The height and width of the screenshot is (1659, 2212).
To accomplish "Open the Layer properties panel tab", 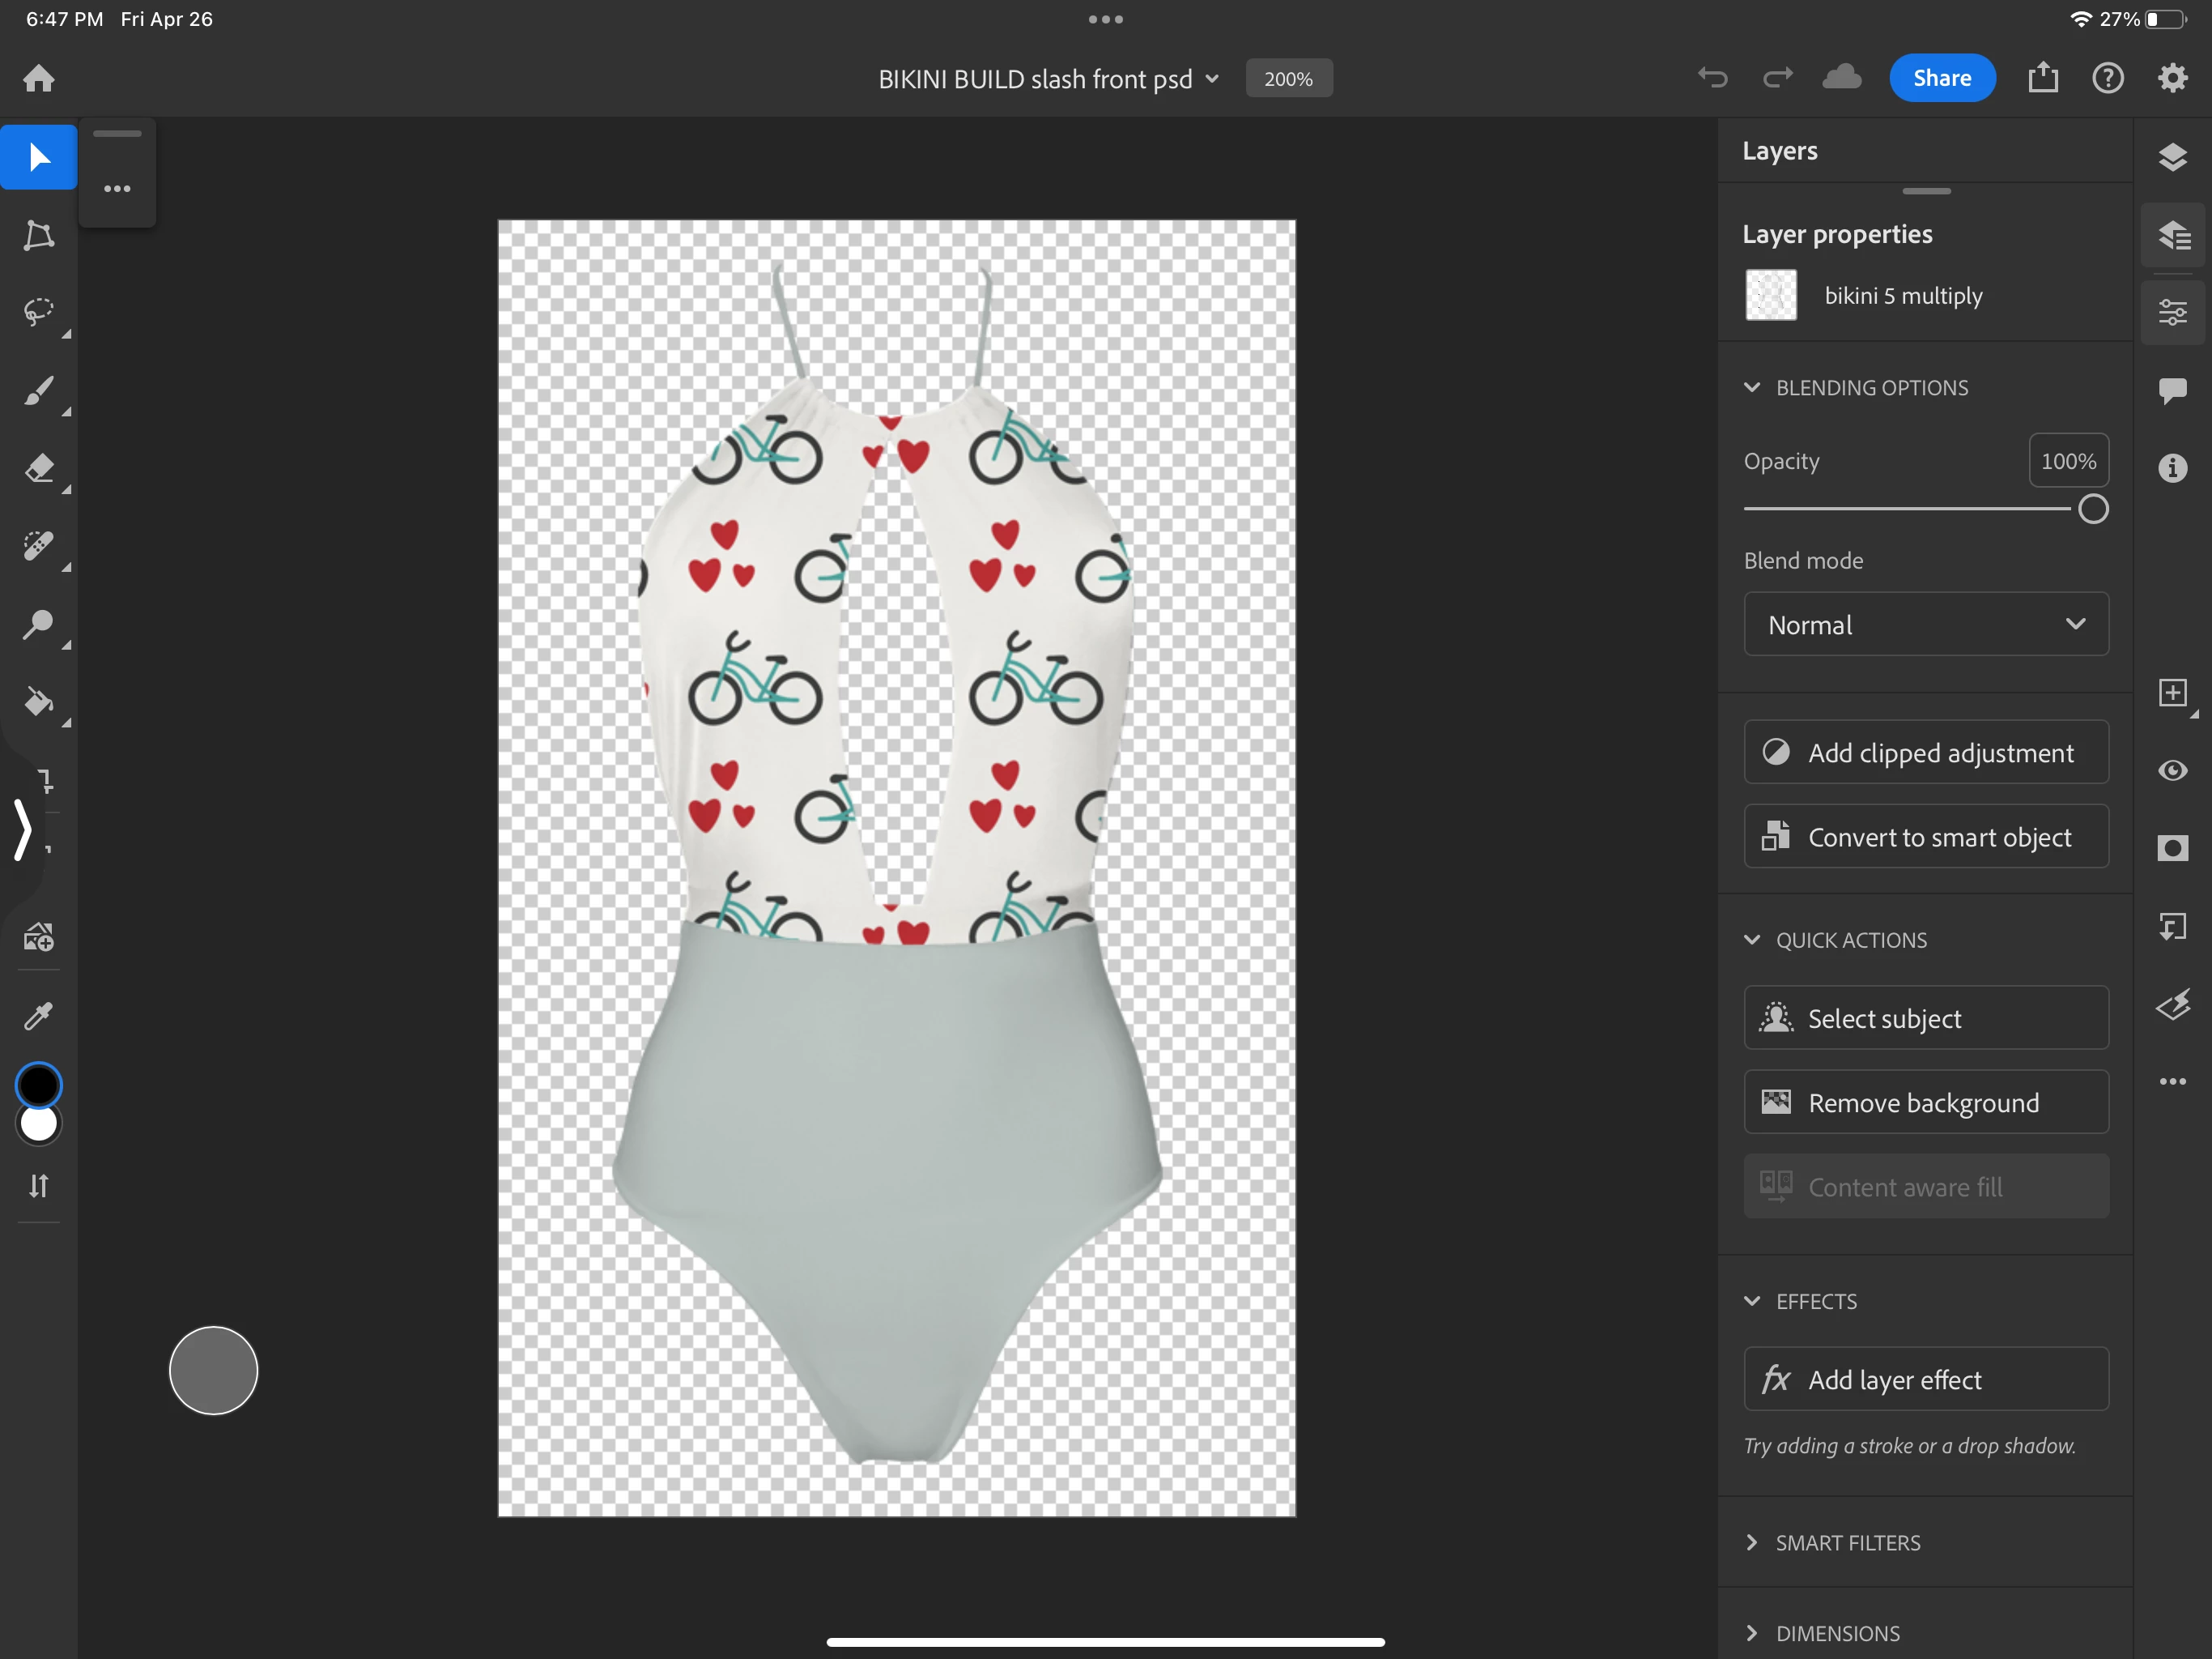I will pyautogui.click(x=2172, y=235).
